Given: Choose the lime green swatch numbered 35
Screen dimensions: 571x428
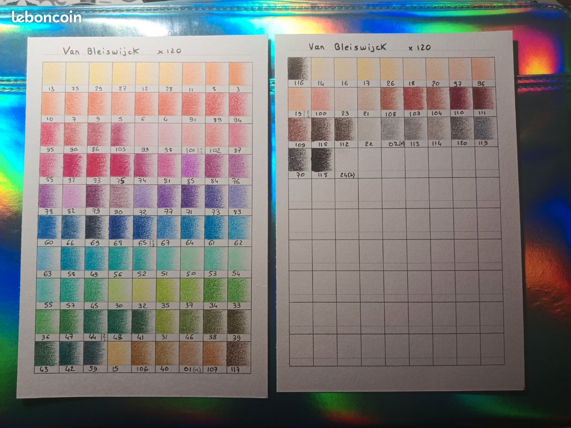Looking at the screenshot, I should pyautogui.click(x=168, y=291).
